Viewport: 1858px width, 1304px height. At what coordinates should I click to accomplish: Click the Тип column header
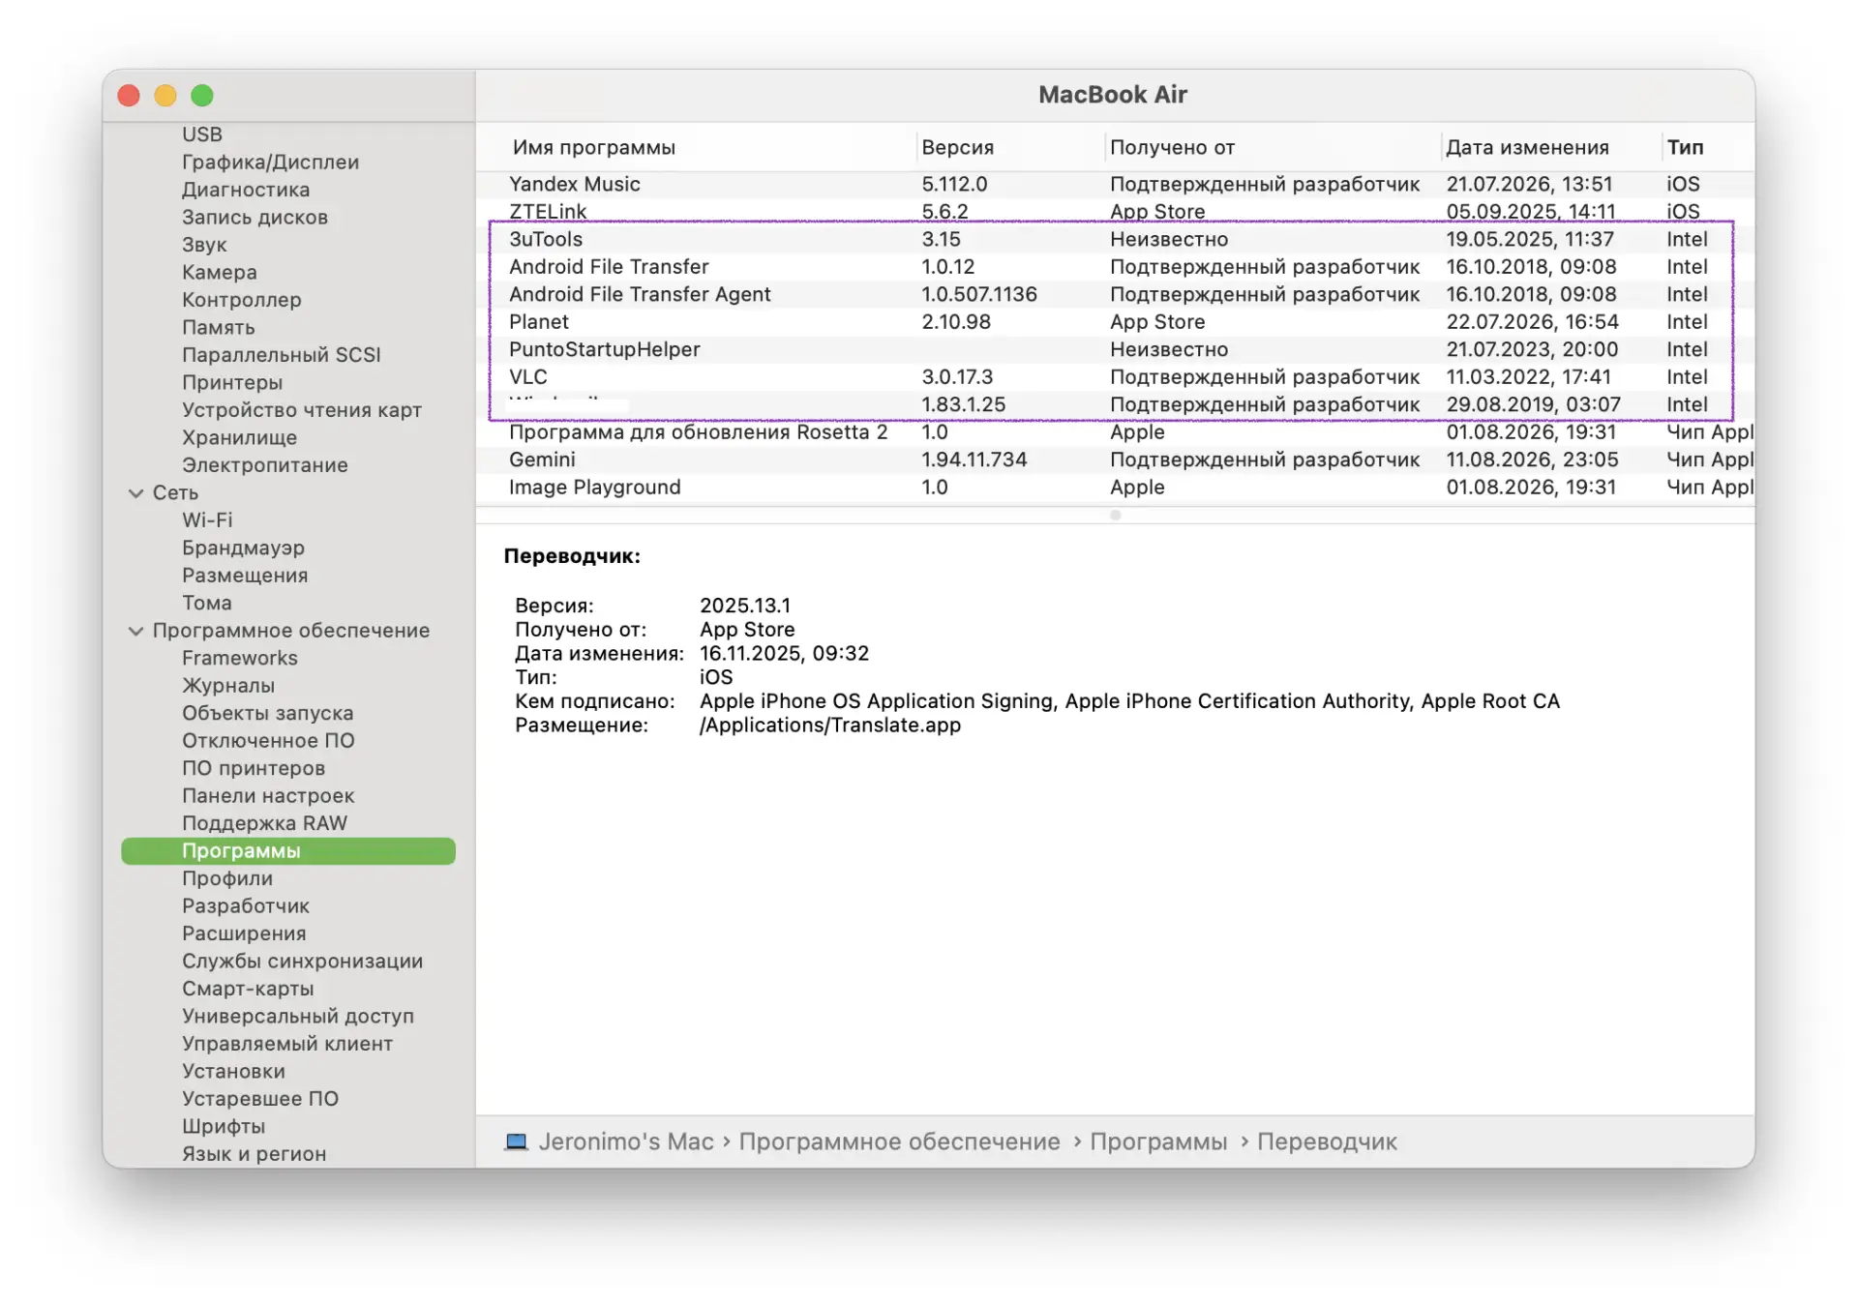[1685, 147]
